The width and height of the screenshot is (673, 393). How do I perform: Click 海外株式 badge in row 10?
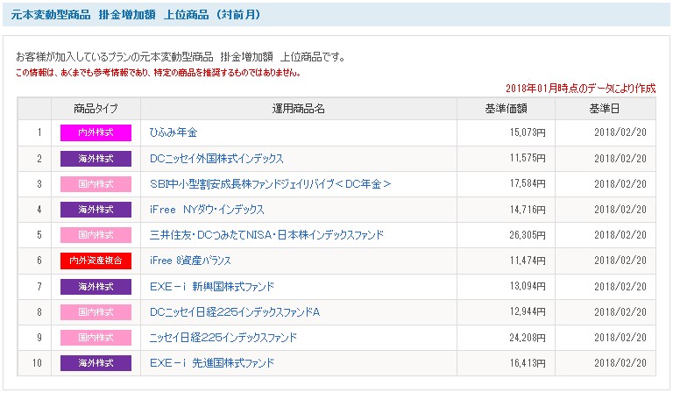pos(96,363)
